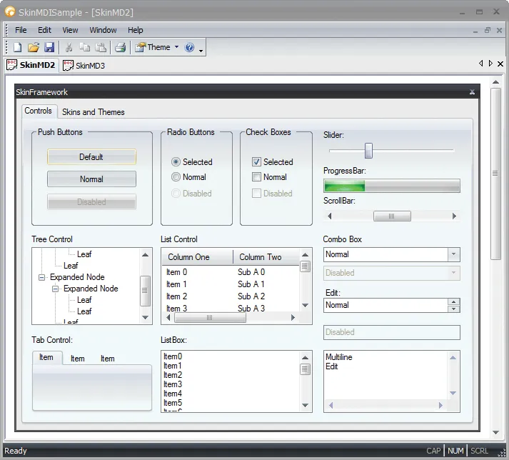This screenshot has width=509, height=460.
Task: Open the Window menu
Action: (103, 30)
